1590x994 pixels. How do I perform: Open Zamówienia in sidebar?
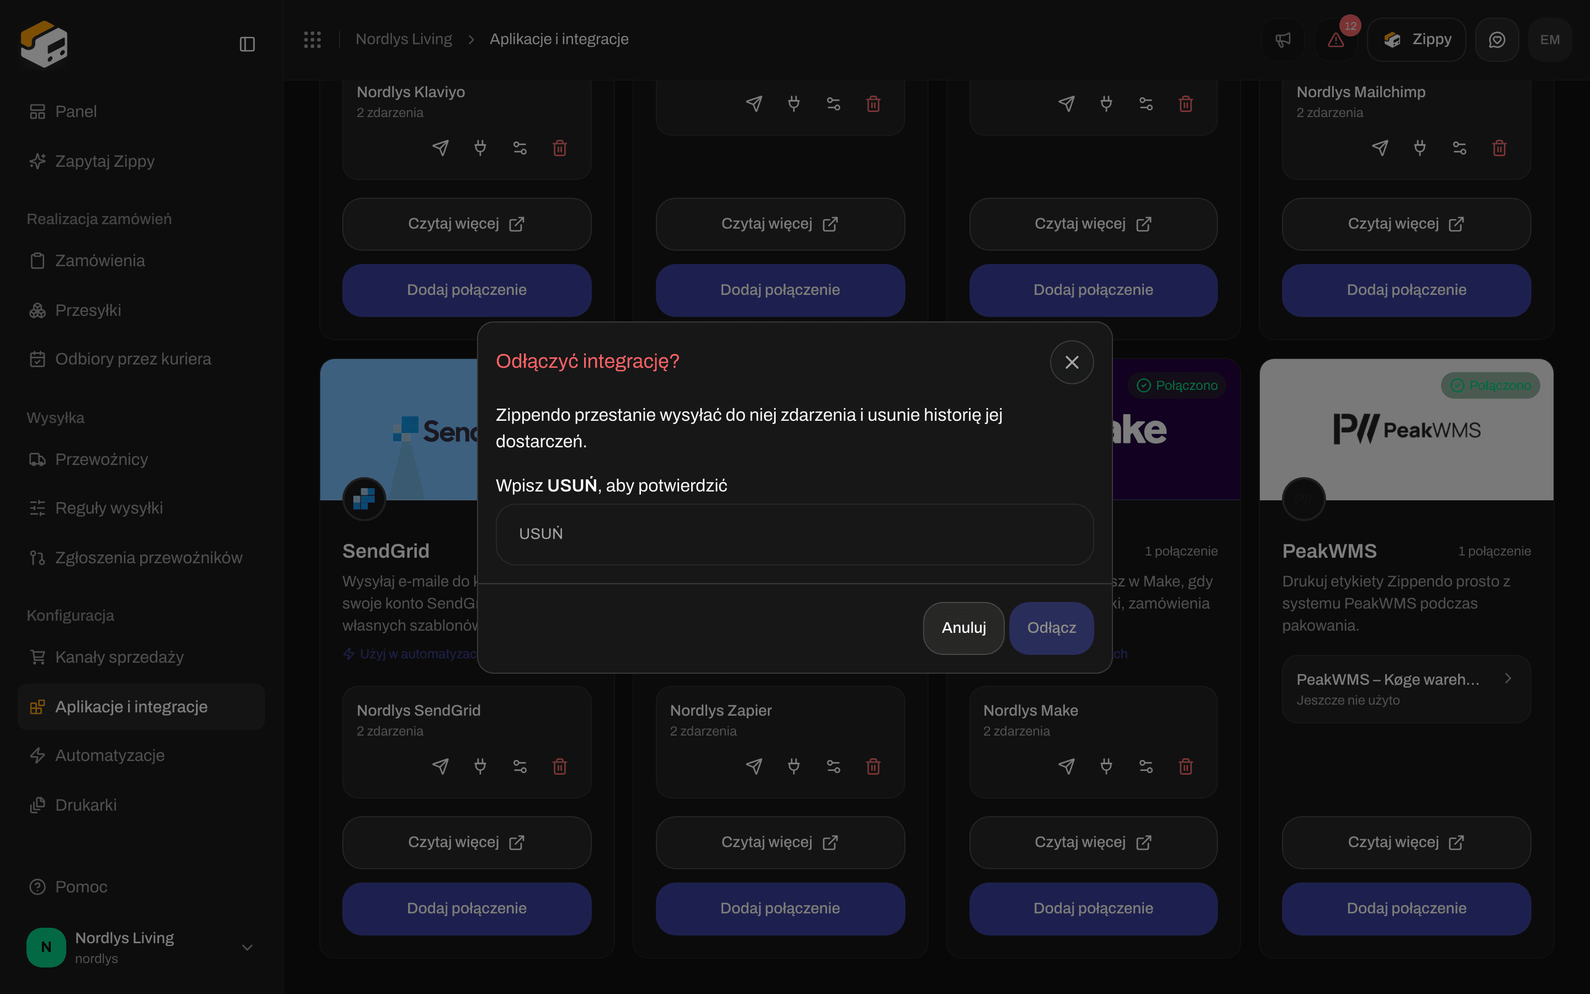tap(141, 261)
